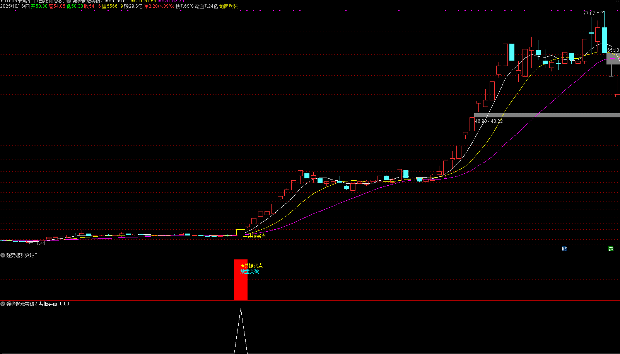Click the 幅2.28(4.39%) change readout

(x=159, y=6)
